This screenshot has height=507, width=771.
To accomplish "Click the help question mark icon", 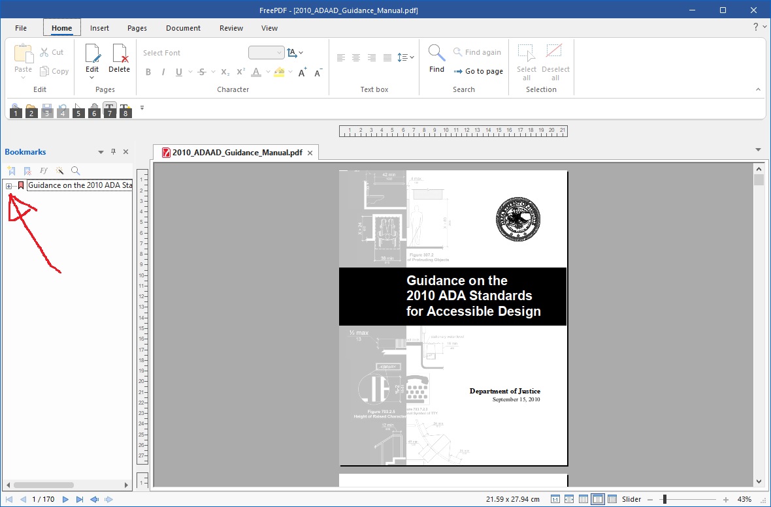I will pyautogui.click(x=756, y=27).
